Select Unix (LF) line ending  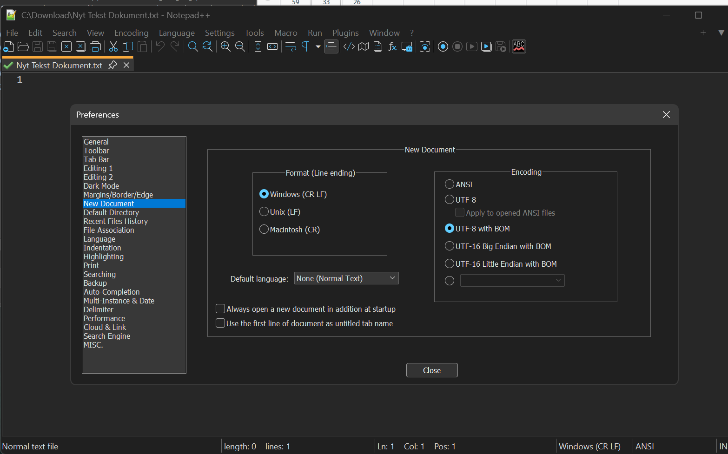tap(264, 212)
